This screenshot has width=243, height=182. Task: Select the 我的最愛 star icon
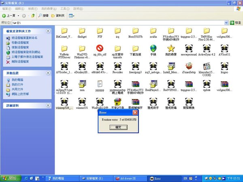point(171,49)
